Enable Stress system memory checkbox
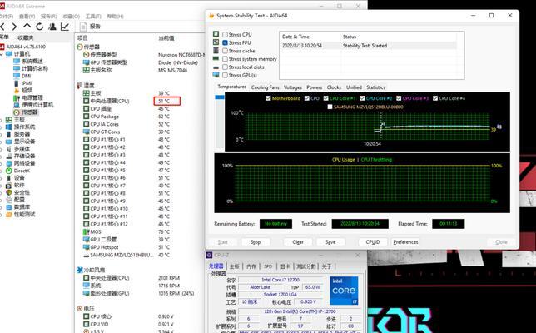The image size is (536, 333). pos(225,59)
